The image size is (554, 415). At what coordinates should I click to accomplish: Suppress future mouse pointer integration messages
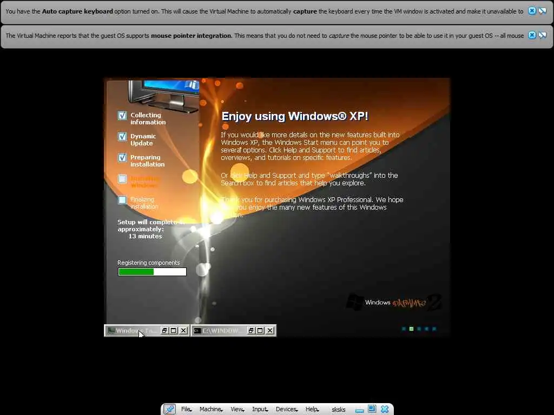pyautogui.click(x=542, y=35)
